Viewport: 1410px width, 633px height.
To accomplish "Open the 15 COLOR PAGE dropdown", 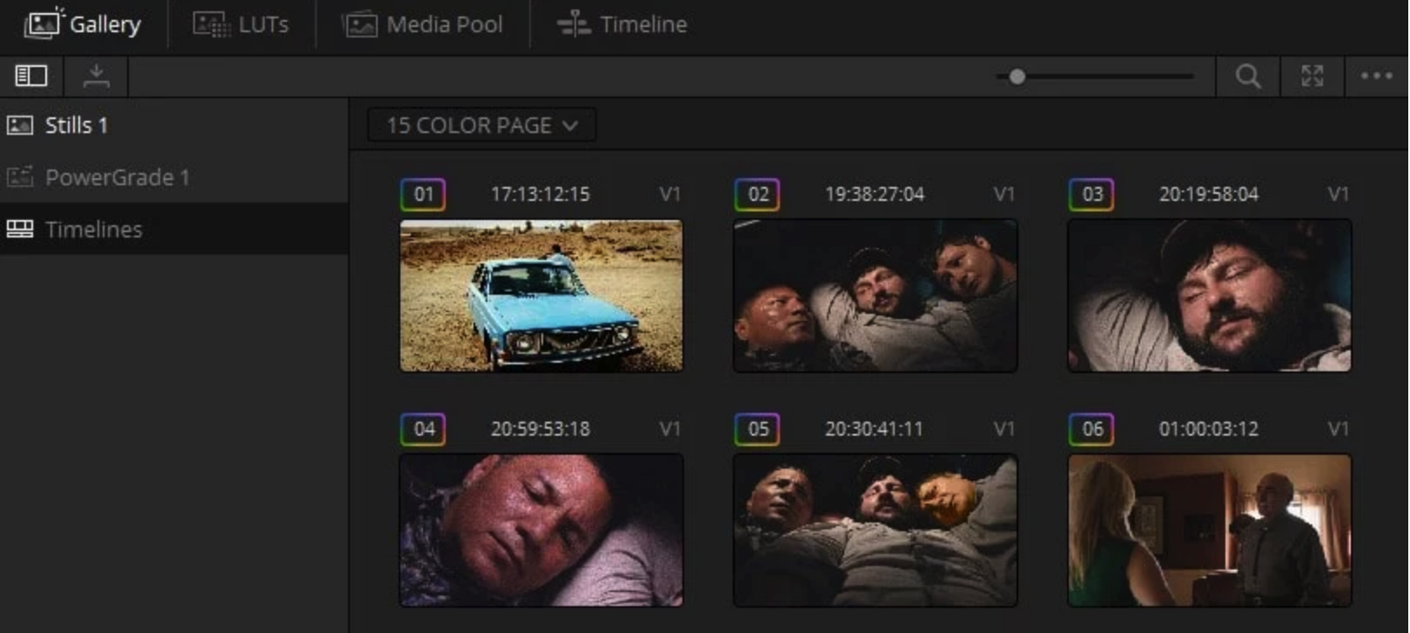I will tap(481, 125).
